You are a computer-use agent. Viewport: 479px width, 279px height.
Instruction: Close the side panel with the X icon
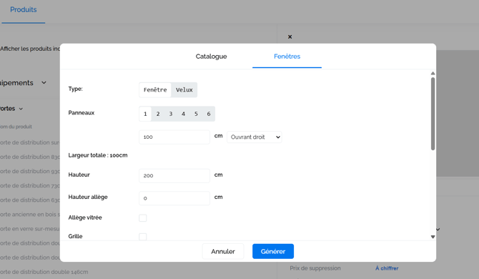pyautogui.click(x=290, y=36)
